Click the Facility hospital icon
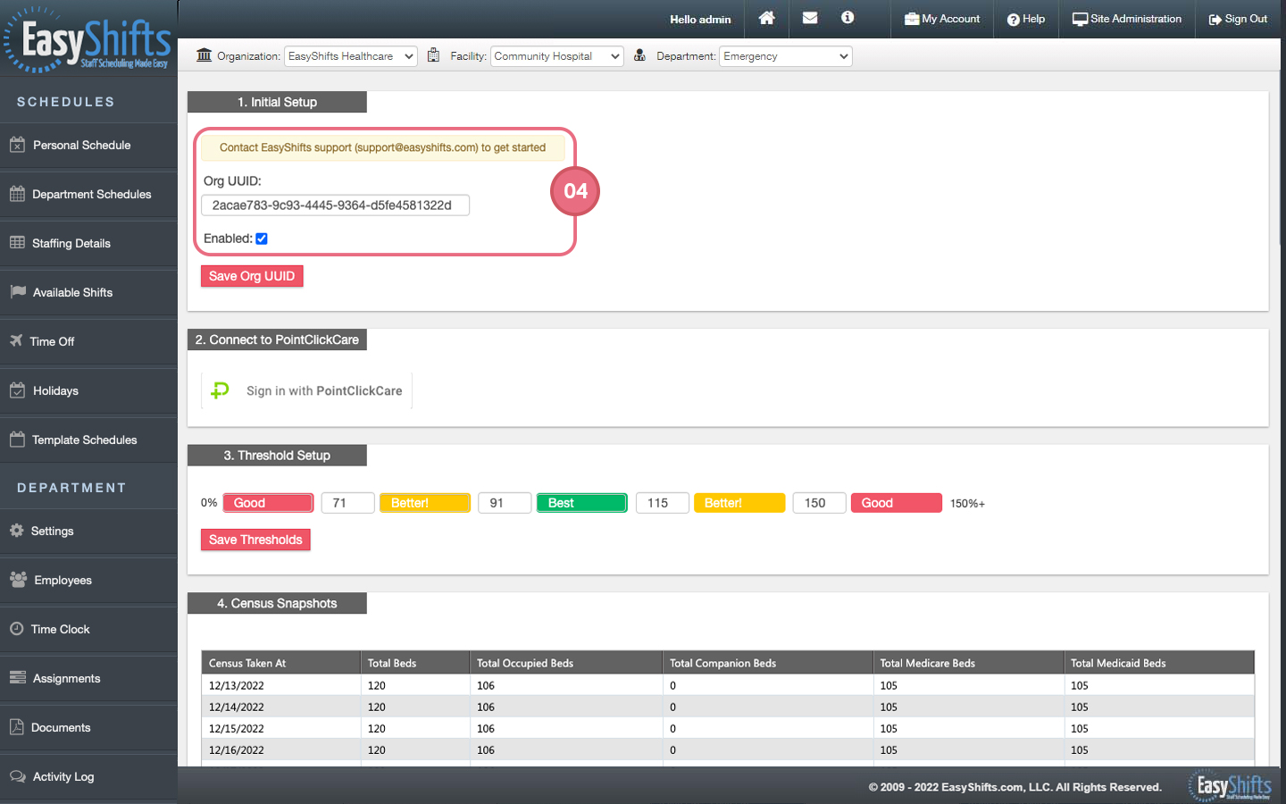The height and width of the screenshot is (804, 1286). (433, 55)
